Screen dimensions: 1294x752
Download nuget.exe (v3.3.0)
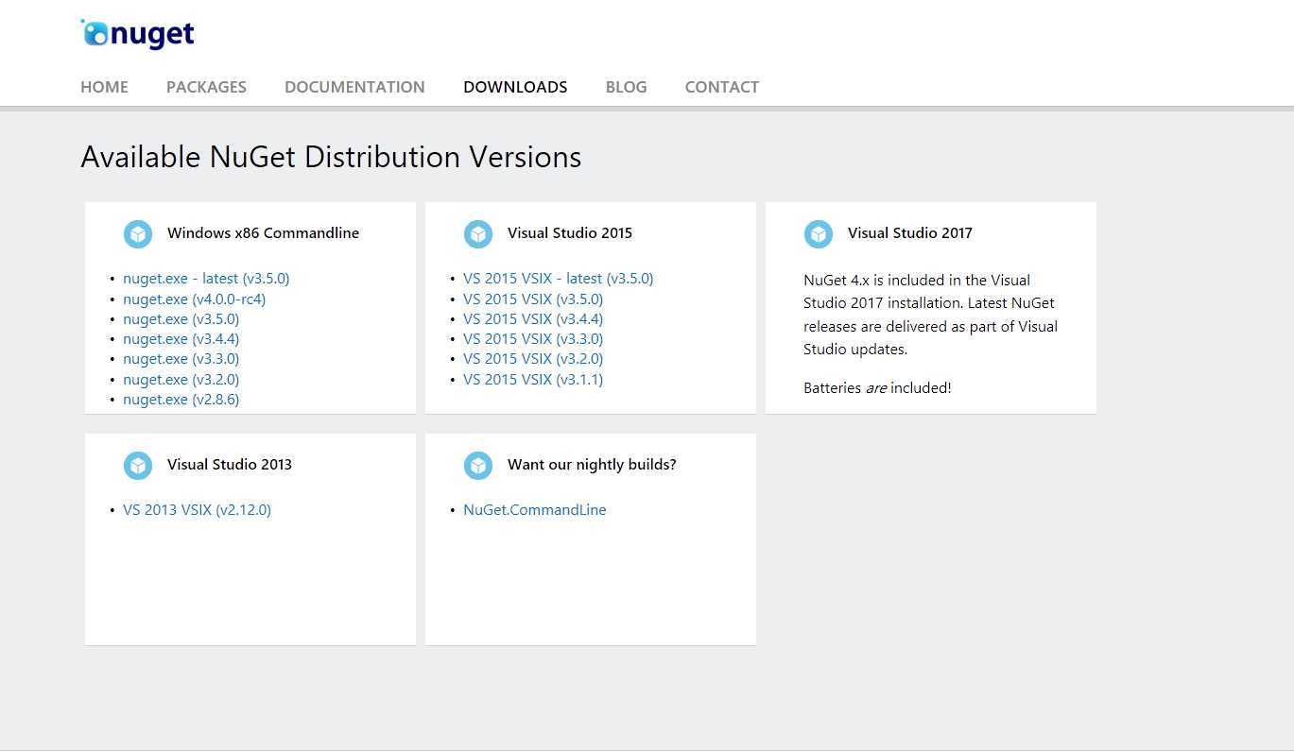pyautogui.click(x=181, y=359)
